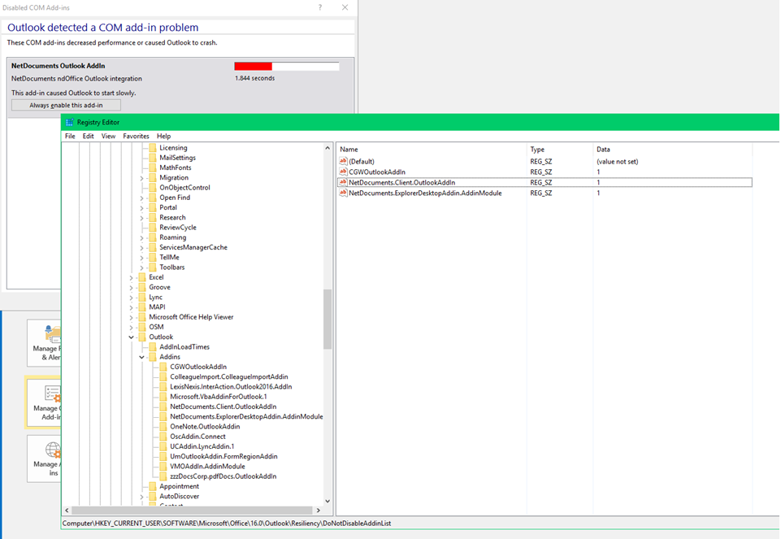Click the OnObjectControl folder icon
Screen dimensions: 781x539
[x=153, y=187]
